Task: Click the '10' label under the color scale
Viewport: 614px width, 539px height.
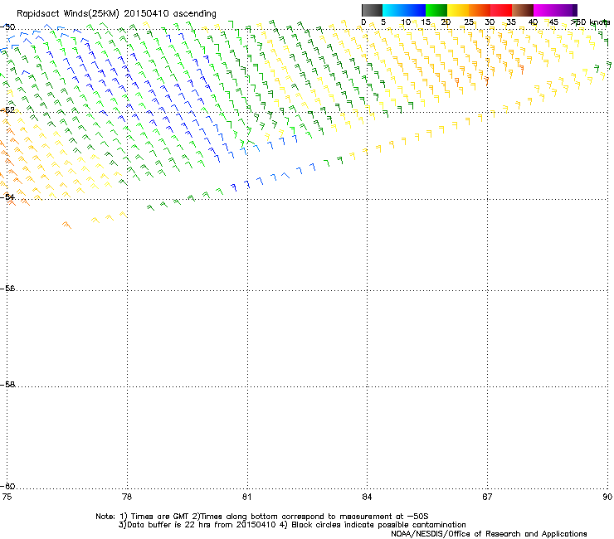Action: click(x=406, y=22)
